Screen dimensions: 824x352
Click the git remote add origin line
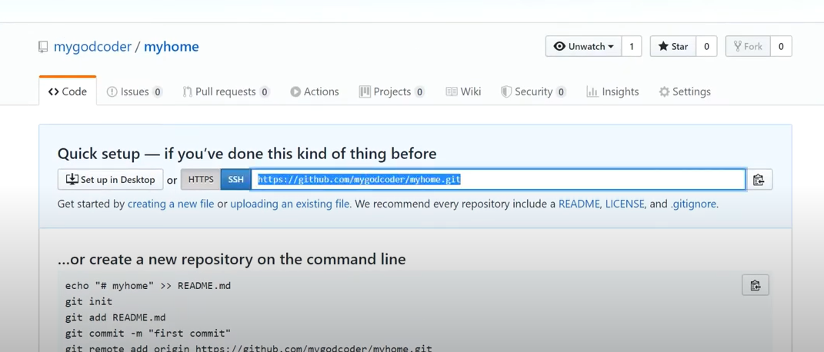(249, 348)
